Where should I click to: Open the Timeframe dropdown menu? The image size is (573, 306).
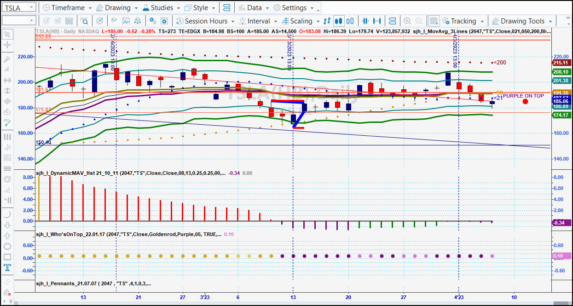(x=67, y=8)
